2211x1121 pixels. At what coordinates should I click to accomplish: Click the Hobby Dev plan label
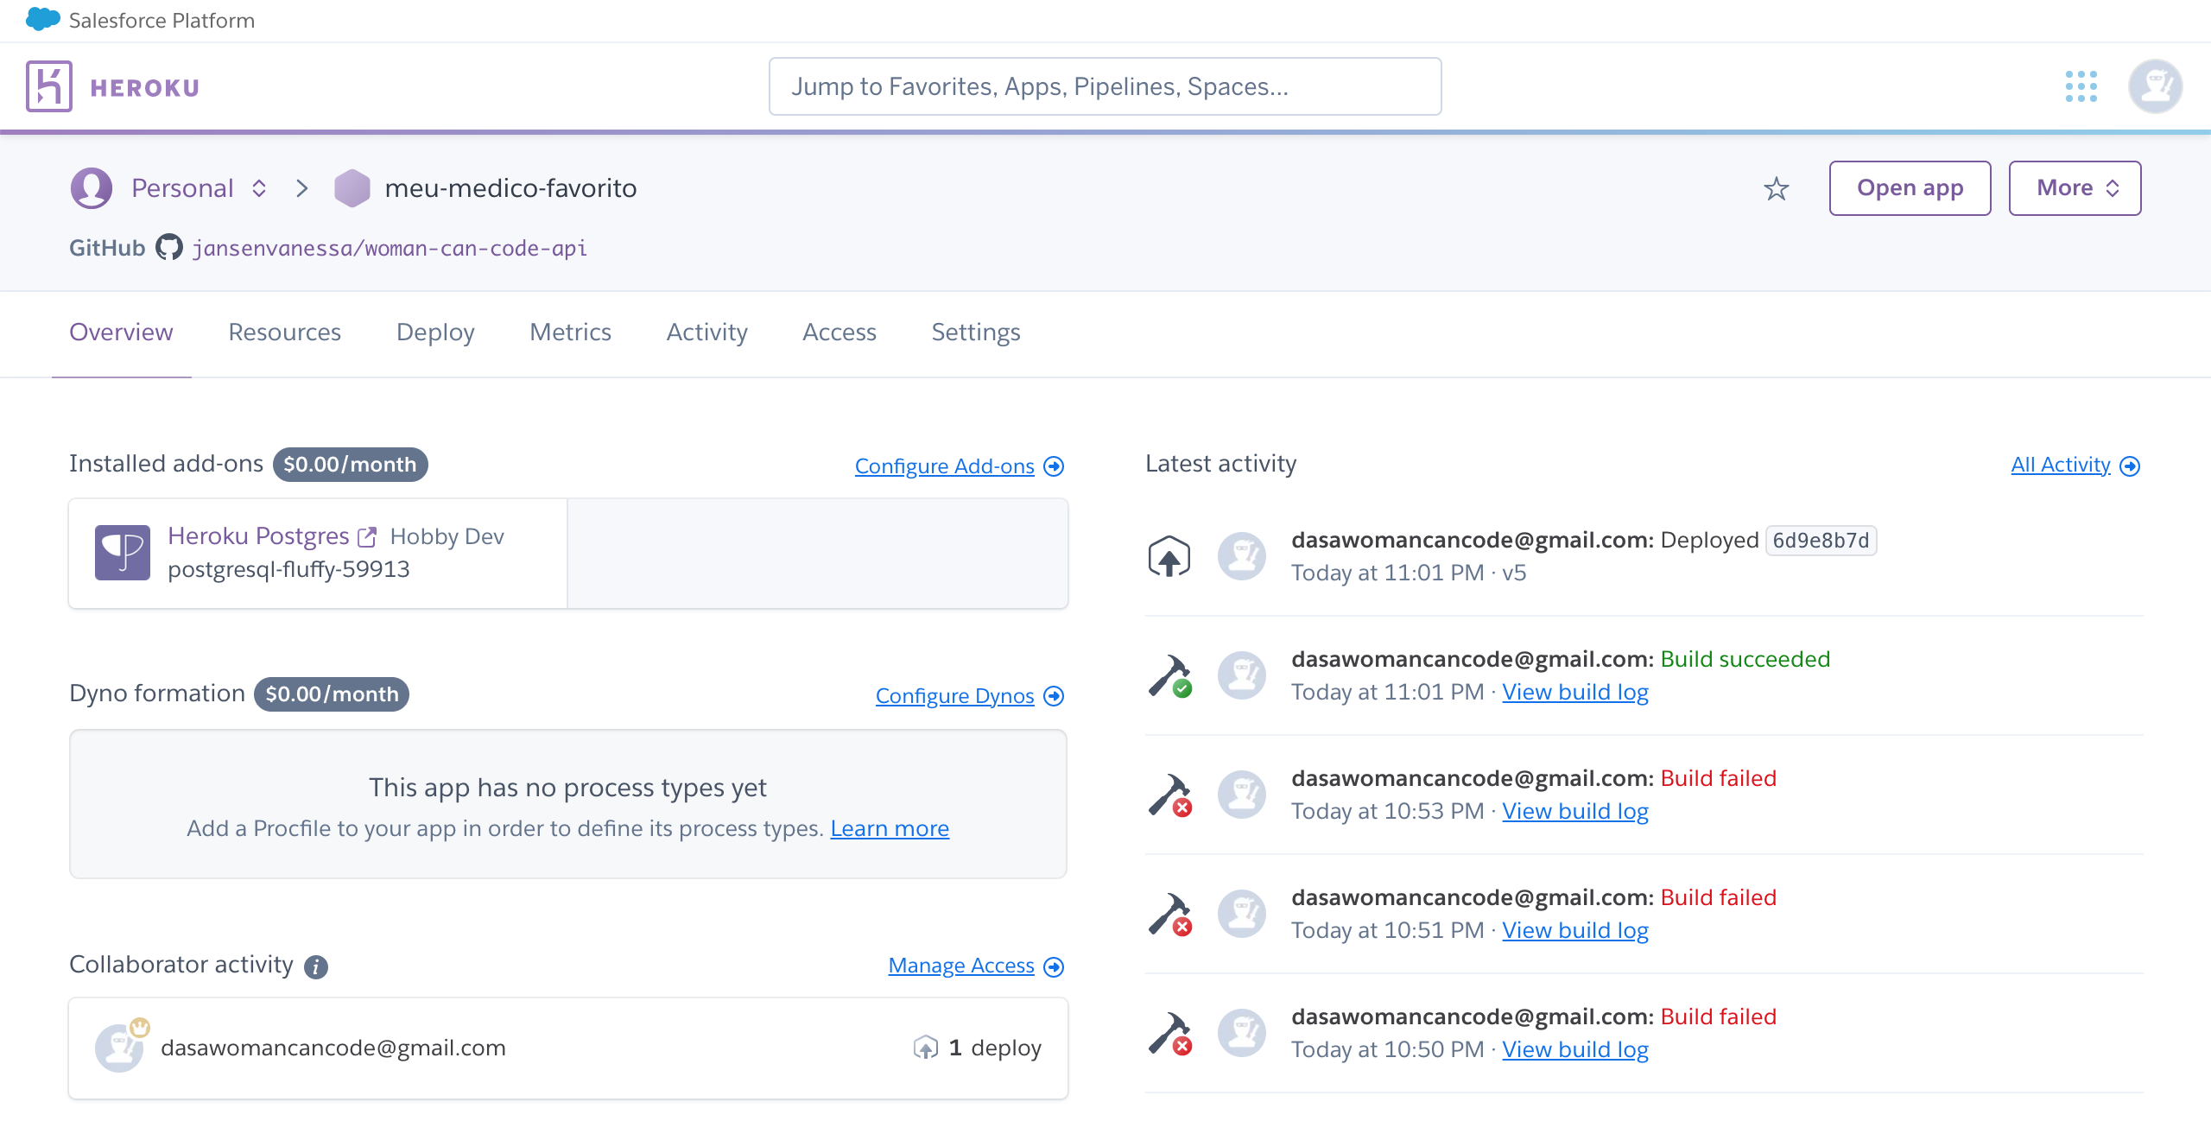pos(447,536)
